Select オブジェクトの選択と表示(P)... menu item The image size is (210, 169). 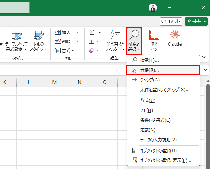pyautogui.click(x=163, y=161)
